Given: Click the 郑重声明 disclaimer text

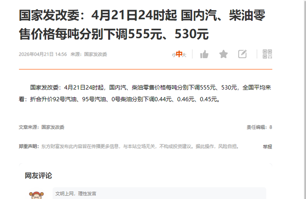Looking at the screenshot, I should click(129, 146).
